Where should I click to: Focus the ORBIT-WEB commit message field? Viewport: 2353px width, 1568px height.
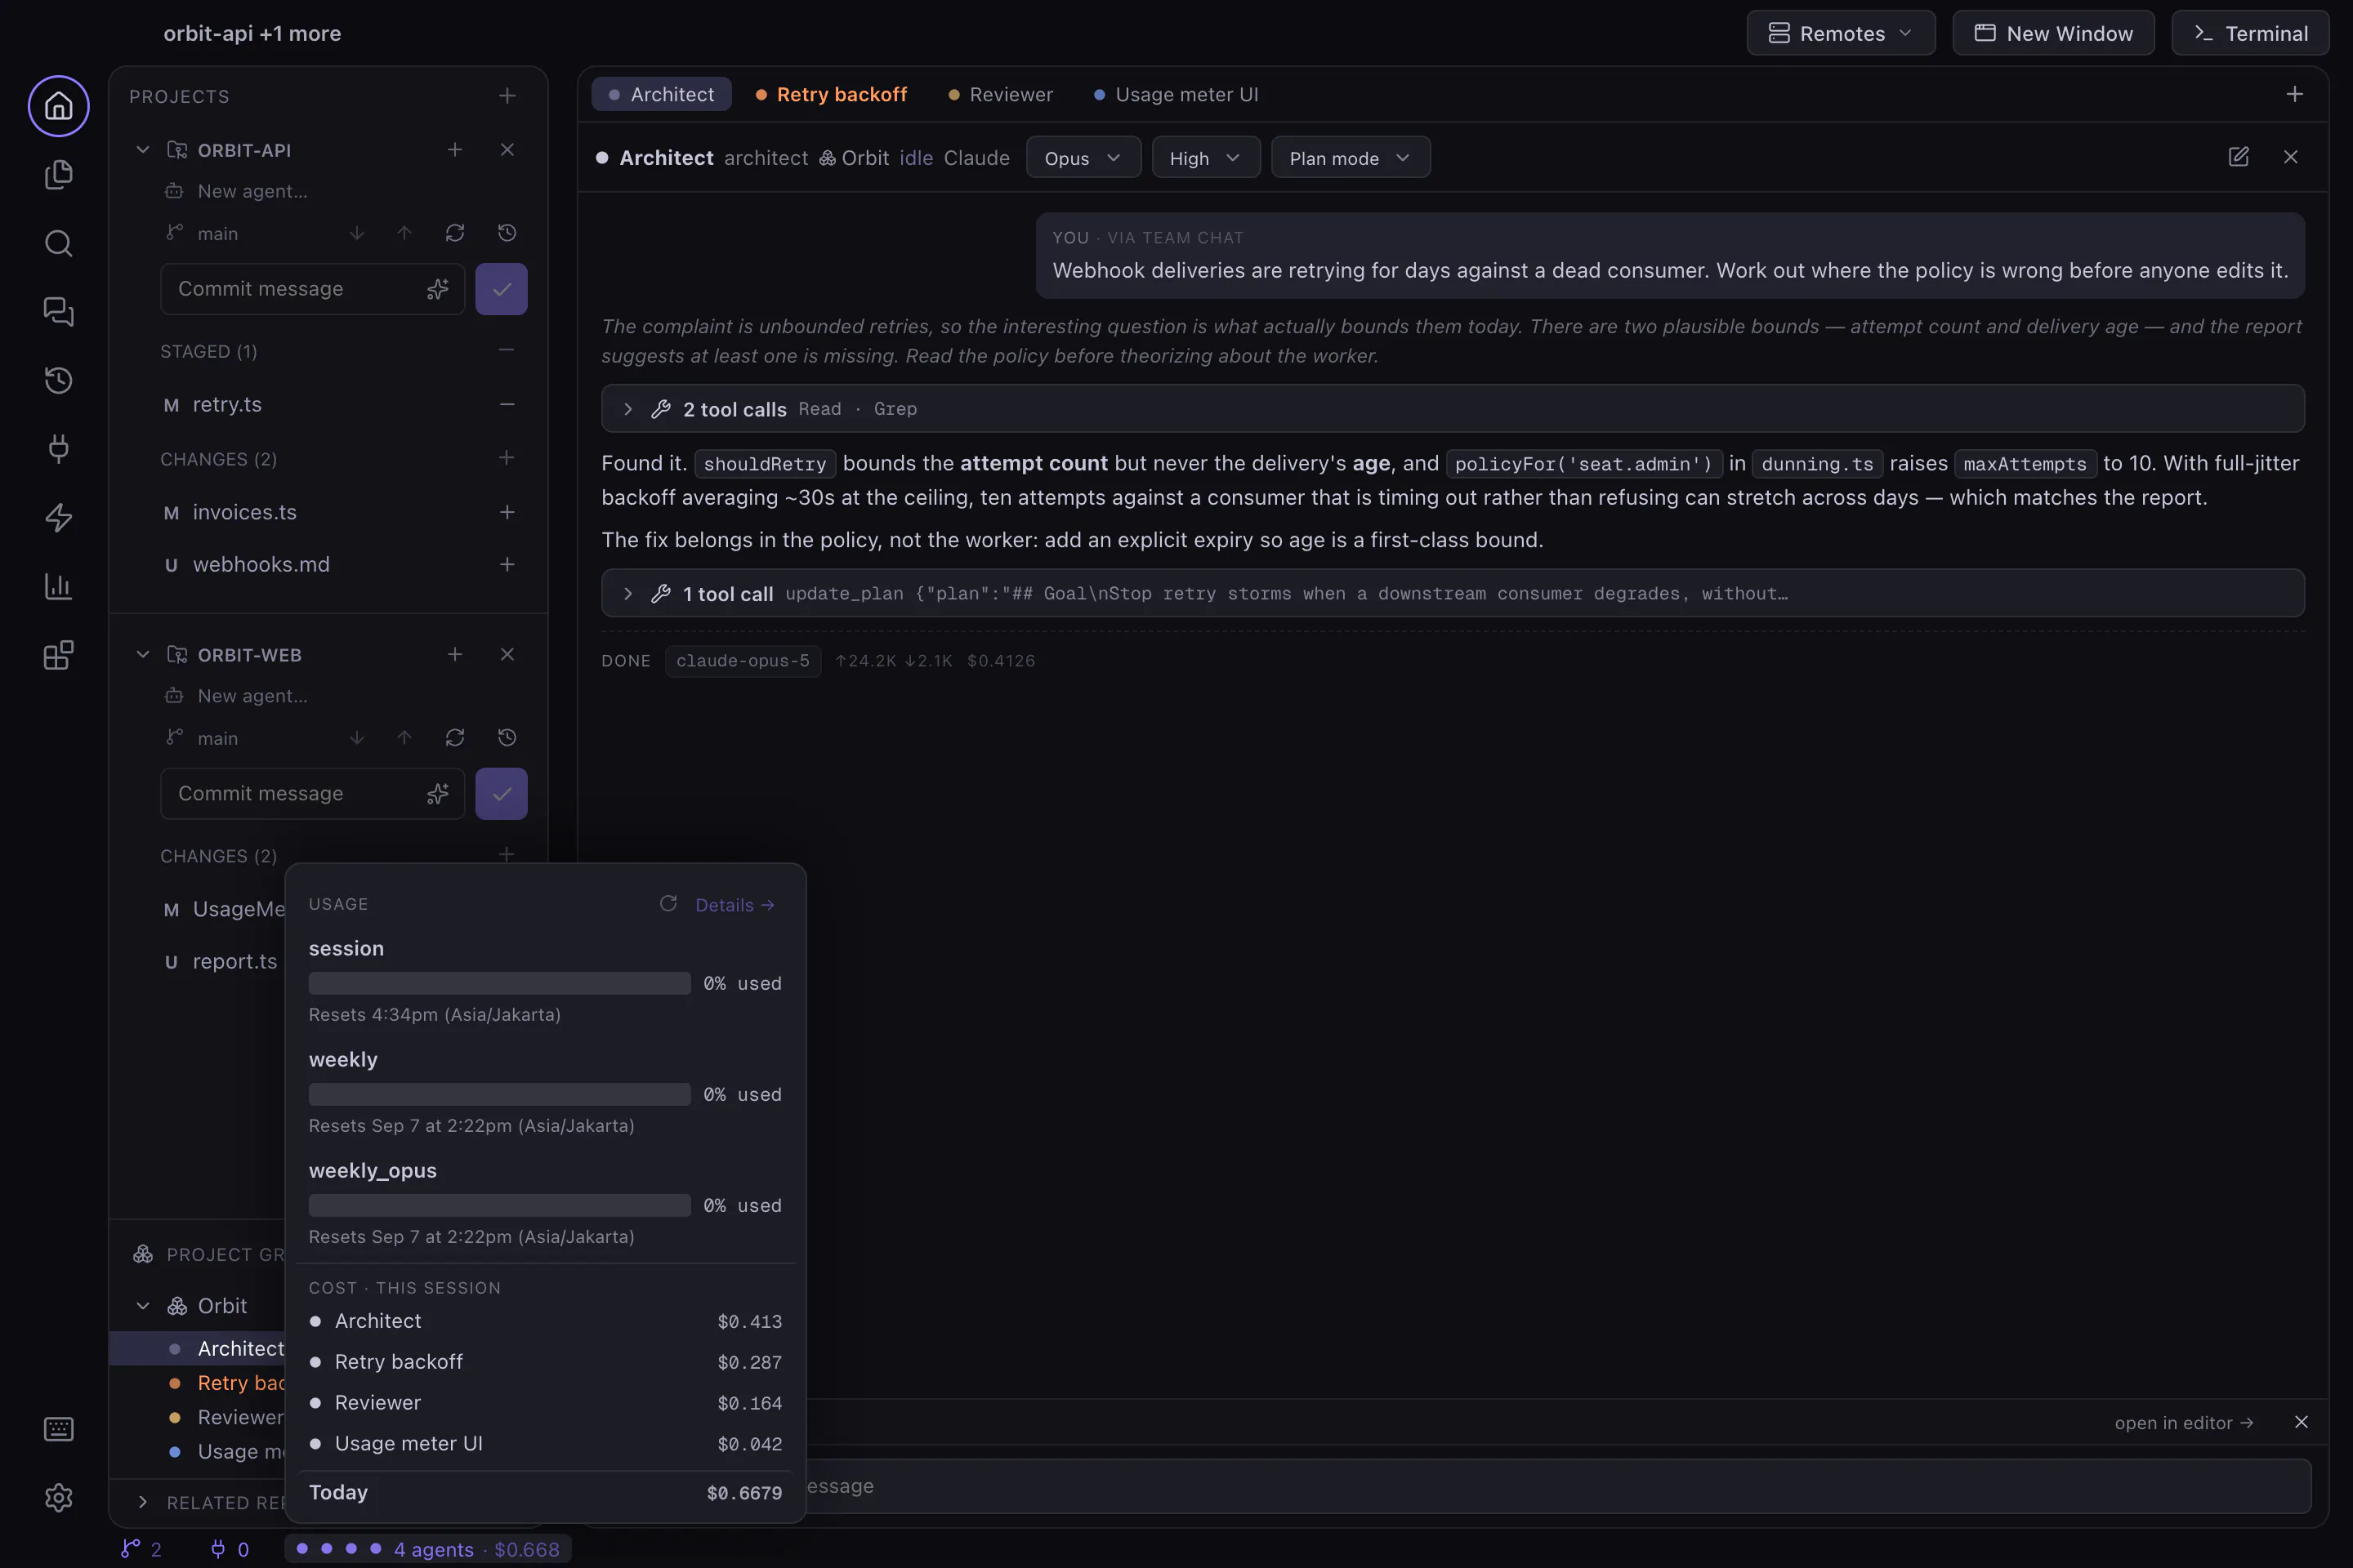point(313,794)
